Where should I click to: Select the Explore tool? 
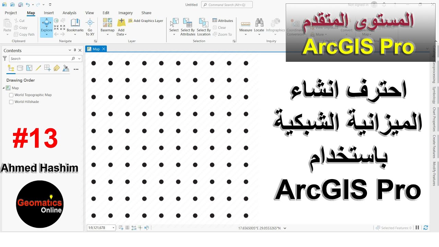tap(47, 27)
